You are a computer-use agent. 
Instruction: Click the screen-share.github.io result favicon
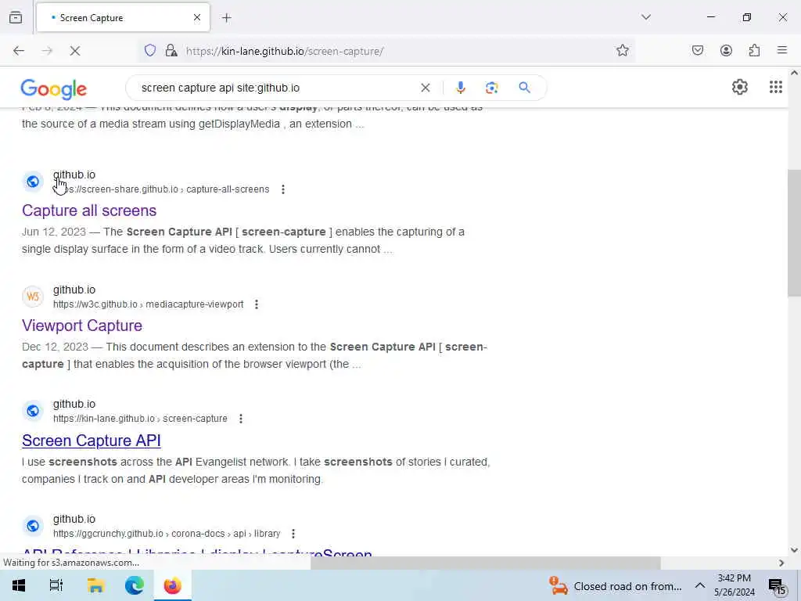point(33,182)
